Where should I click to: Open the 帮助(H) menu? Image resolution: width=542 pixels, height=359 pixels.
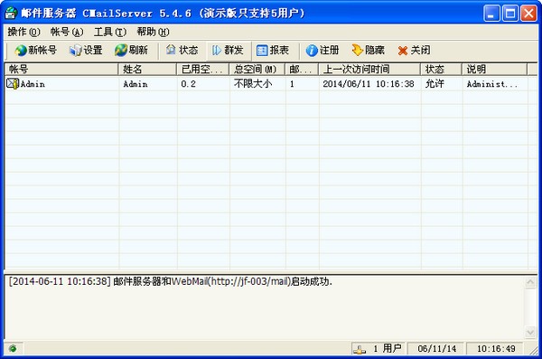(x=154, y=33)
